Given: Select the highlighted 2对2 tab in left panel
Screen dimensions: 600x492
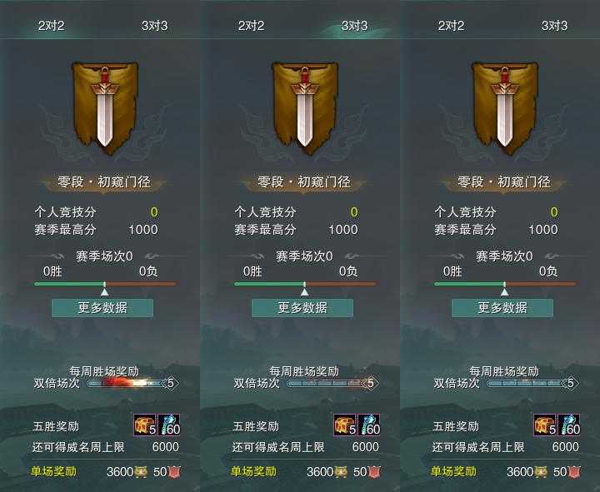Looking at the screenshot, I should (52, 26).
